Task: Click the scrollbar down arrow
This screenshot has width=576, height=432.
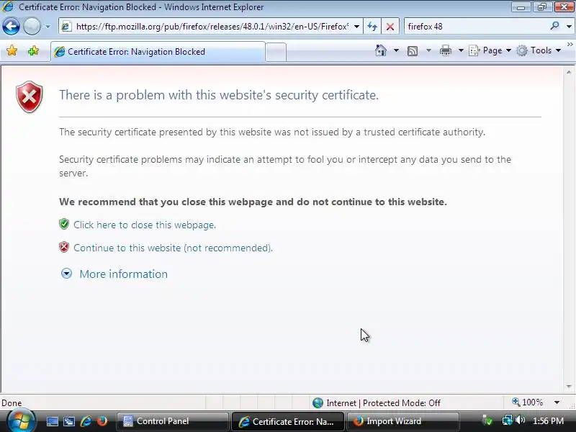Action: click(569, 387)
